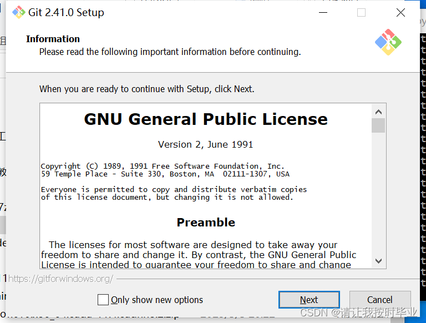Click the 'Please read the following important information' line
426x323 pixels.
[x=170, y=52]
